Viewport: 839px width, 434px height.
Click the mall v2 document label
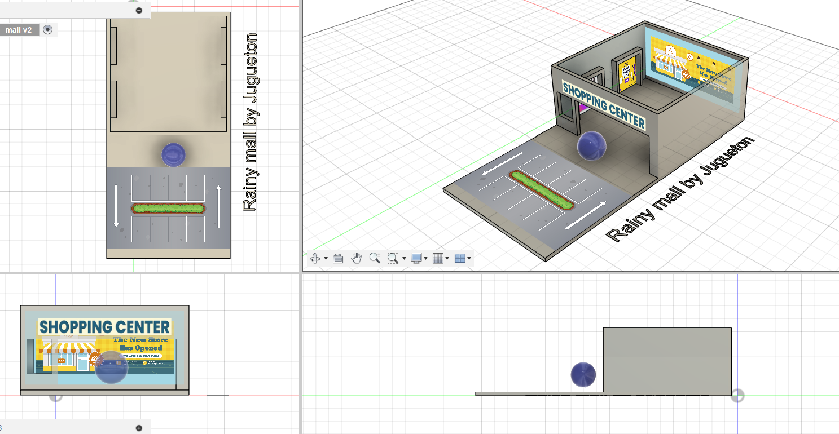pyautogui.click(x=19, y=30)
